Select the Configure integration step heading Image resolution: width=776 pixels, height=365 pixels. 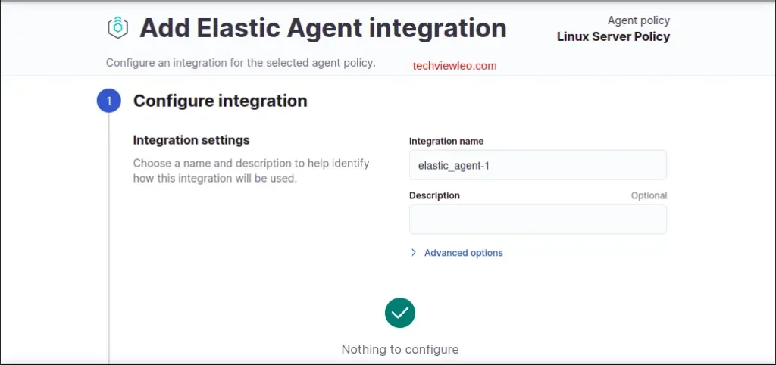220,101
